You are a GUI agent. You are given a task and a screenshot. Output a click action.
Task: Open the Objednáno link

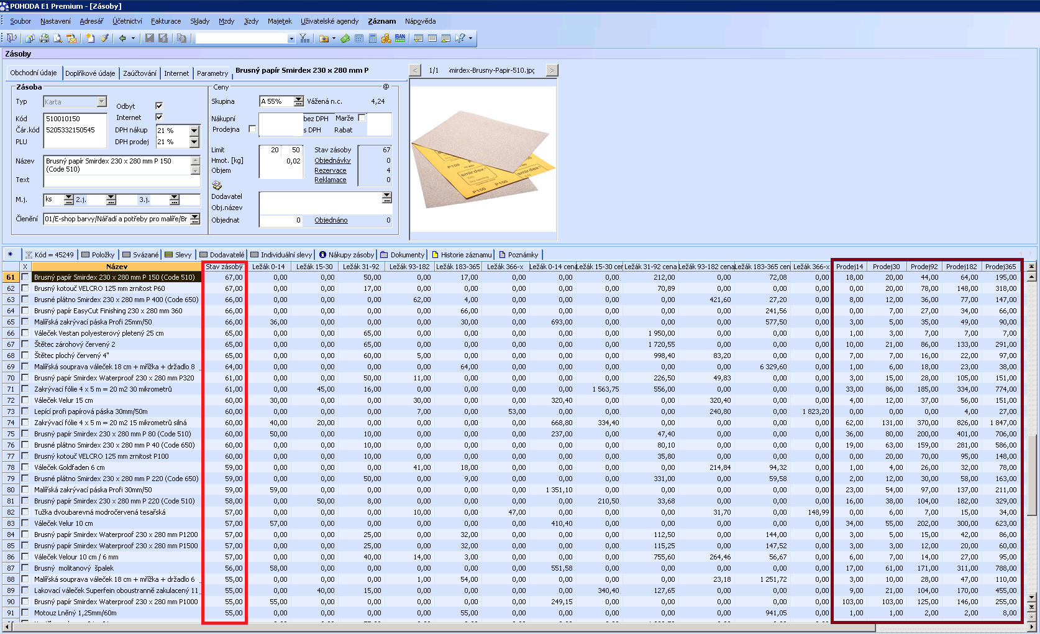331,220
